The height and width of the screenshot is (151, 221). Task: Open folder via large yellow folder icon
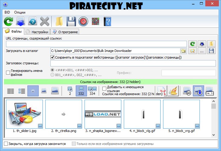[x=59, y=21]
